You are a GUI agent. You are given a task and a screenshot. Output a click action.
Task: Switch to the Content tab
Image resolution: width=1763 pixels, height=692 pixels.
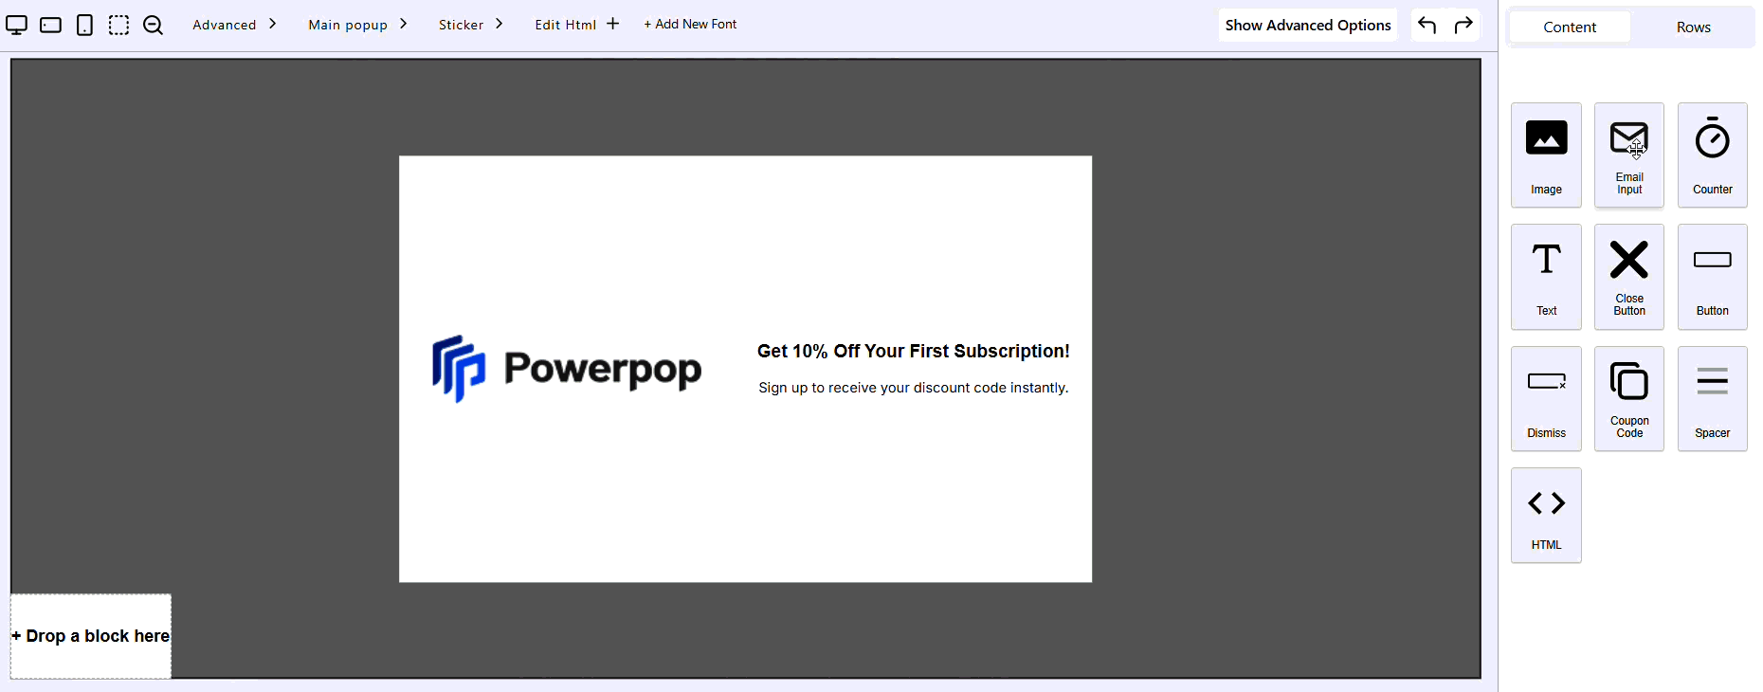click(1570, 27)
